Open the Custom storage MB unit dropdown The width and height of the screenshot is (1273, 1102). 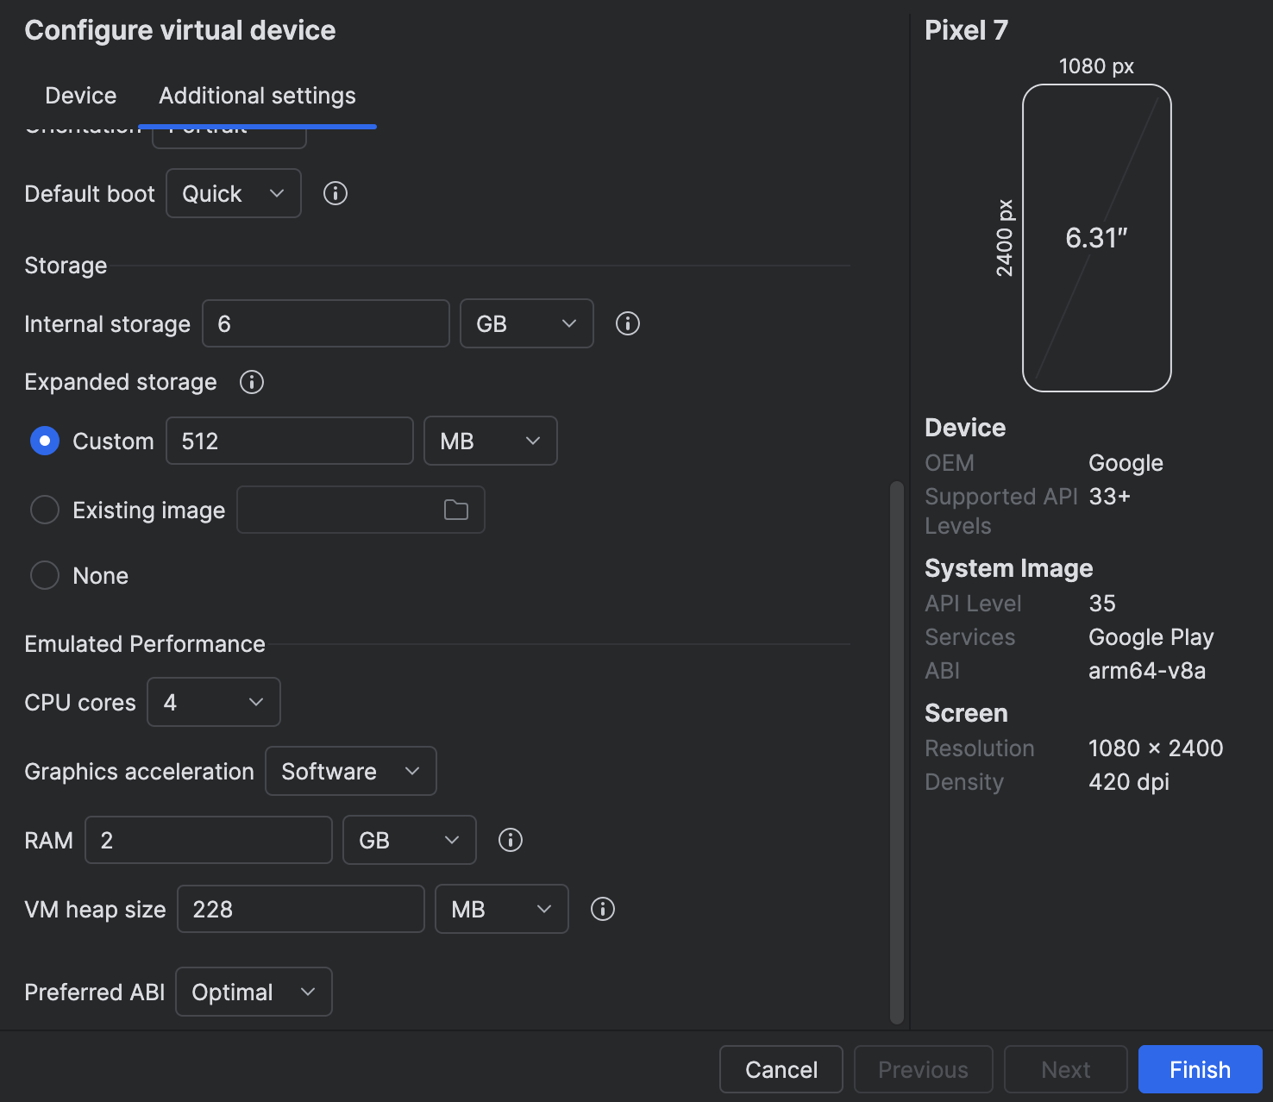click(x=491, y=441)
